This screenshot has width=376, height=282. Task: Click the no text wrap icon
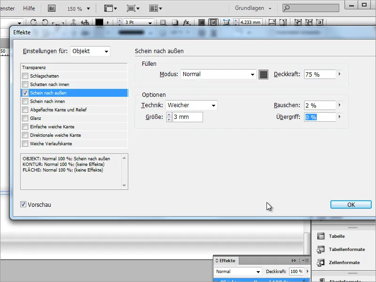[202, 22]
